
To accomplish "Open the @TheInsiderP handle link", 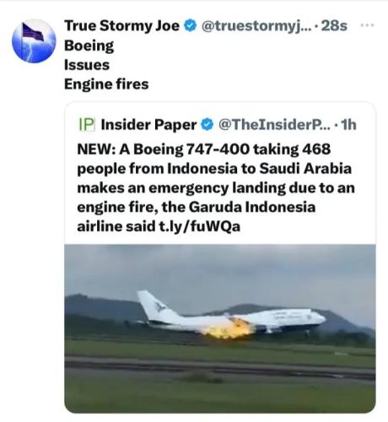I will coord(274,125).
